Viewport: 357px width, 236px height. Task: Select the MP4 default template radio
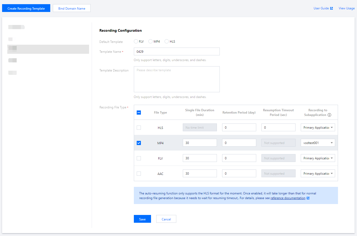(151, 41)
